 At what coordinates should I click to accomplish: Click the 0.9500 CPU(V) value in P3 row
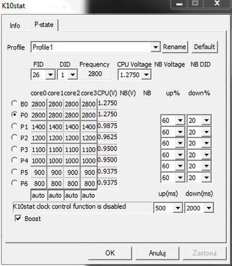[x=108, y=148]
